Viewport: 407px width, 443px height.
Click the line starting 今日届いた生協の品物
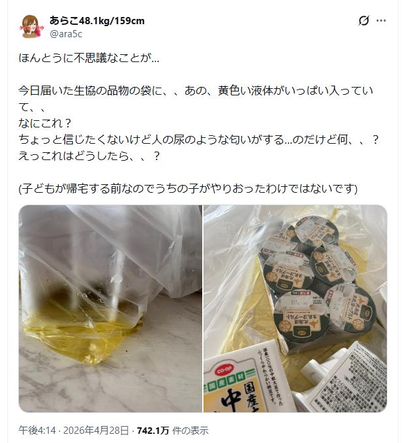tap(196, 91)
